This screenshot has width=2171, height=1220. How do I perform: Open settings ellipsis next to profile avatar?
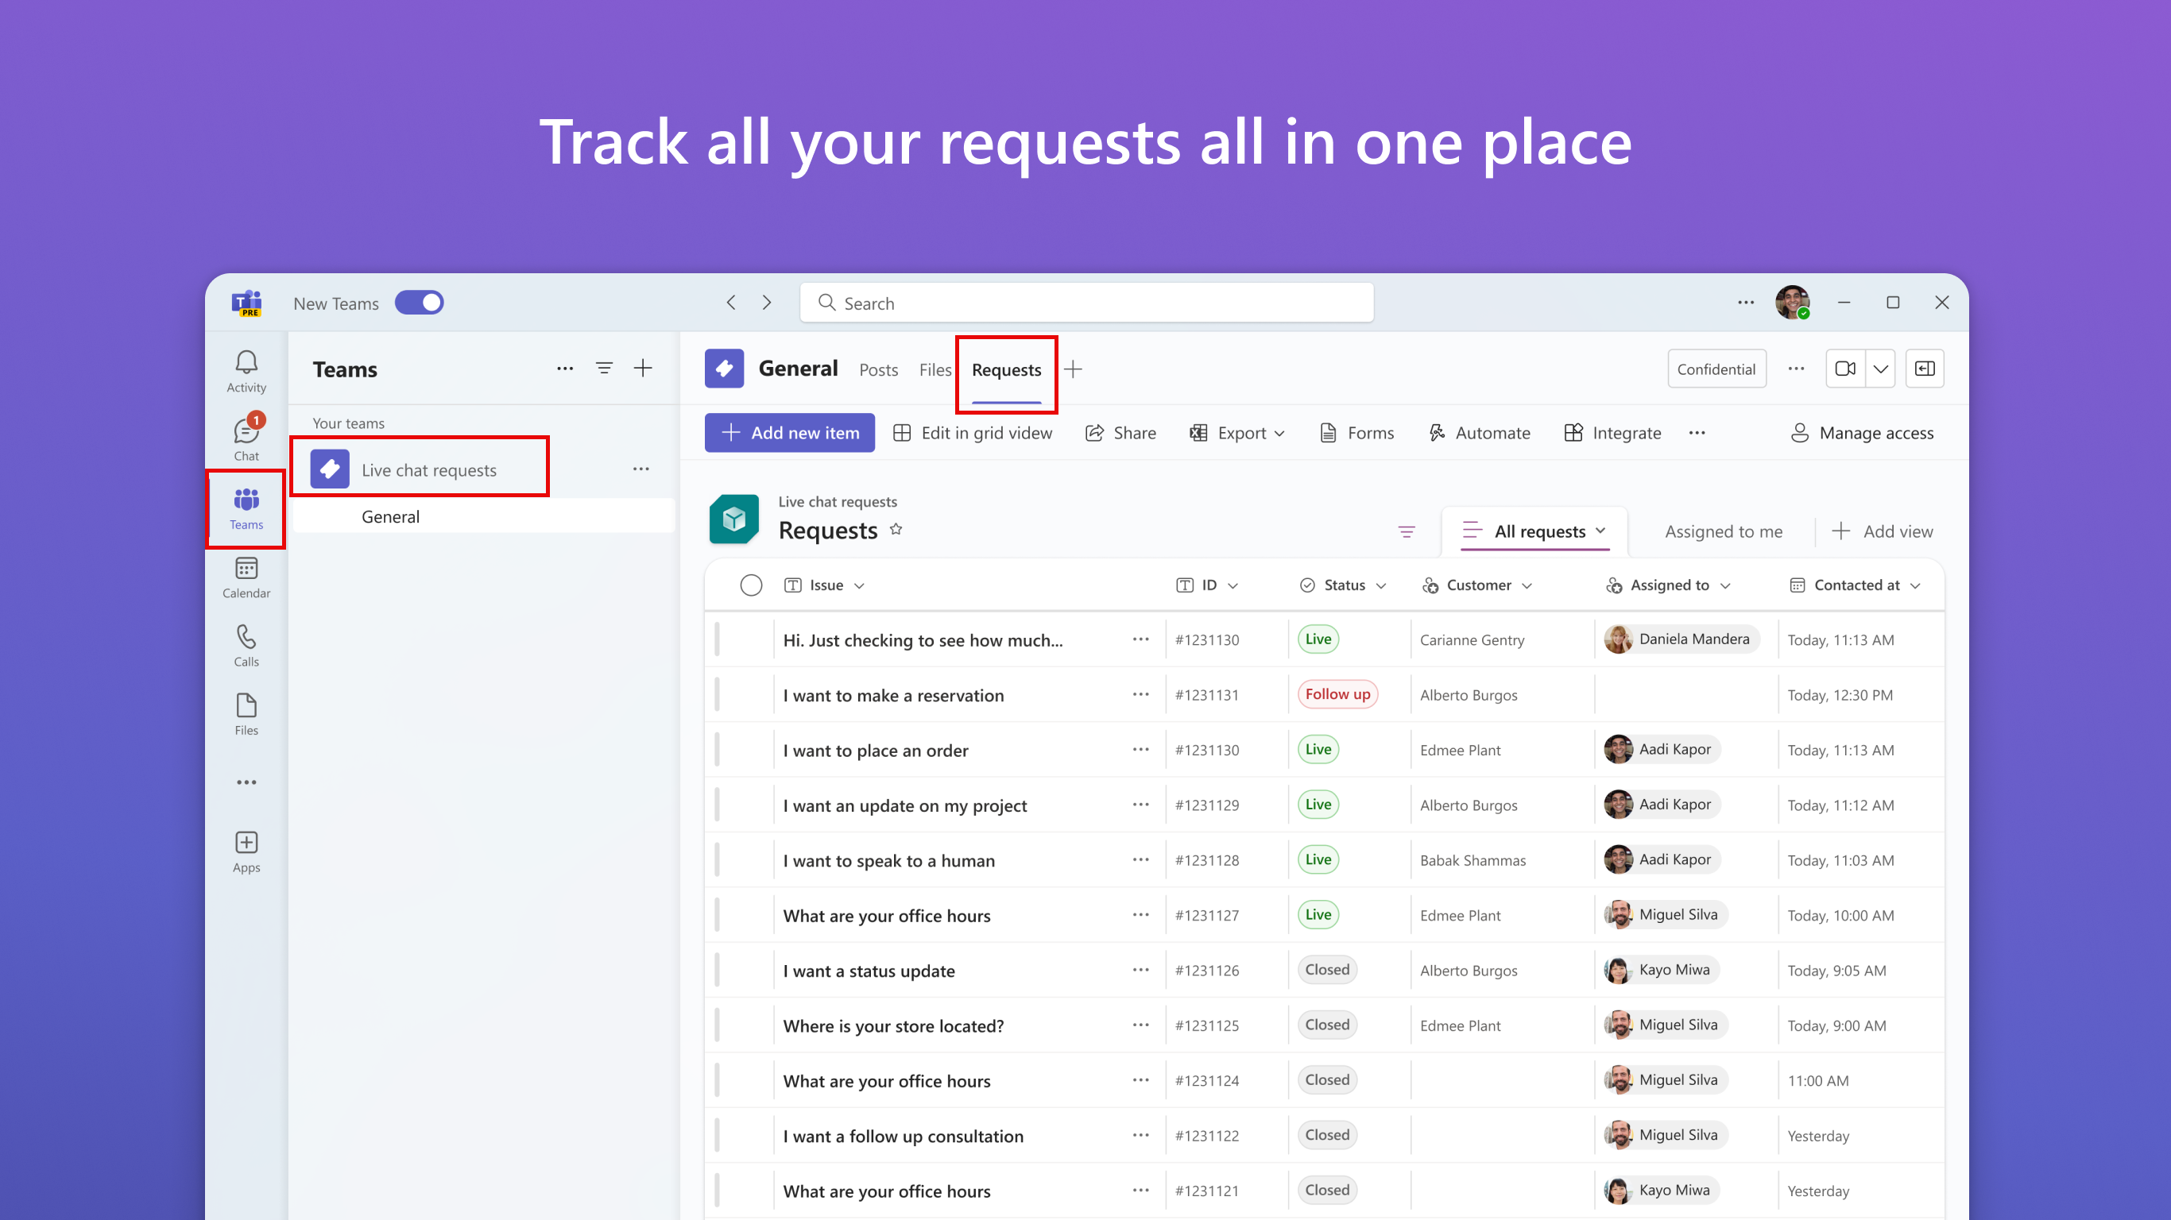click(1746, 303)
